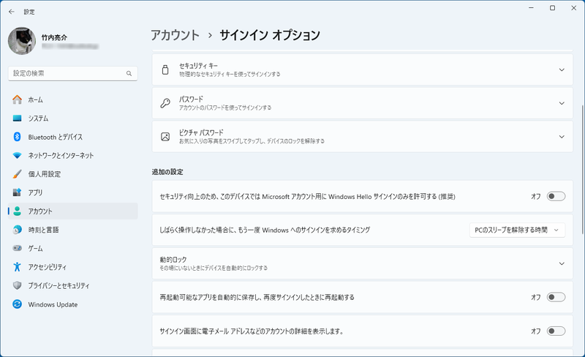
Task: Click the 時刻と言語 globe icon
Action: coord(17,230)
